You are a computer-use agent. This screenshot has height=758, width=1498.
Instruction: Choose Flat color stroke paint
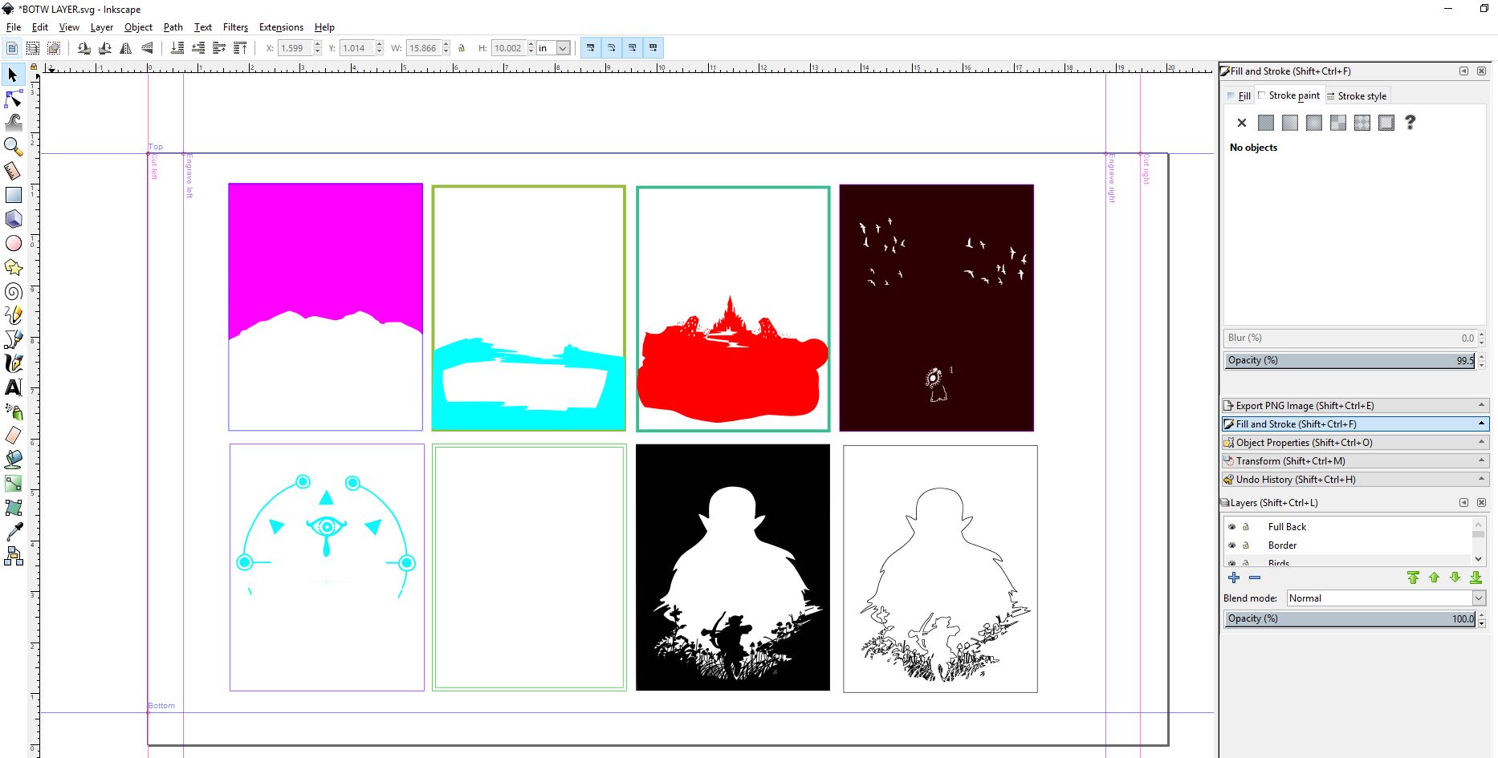click(x=1266, y=123)
